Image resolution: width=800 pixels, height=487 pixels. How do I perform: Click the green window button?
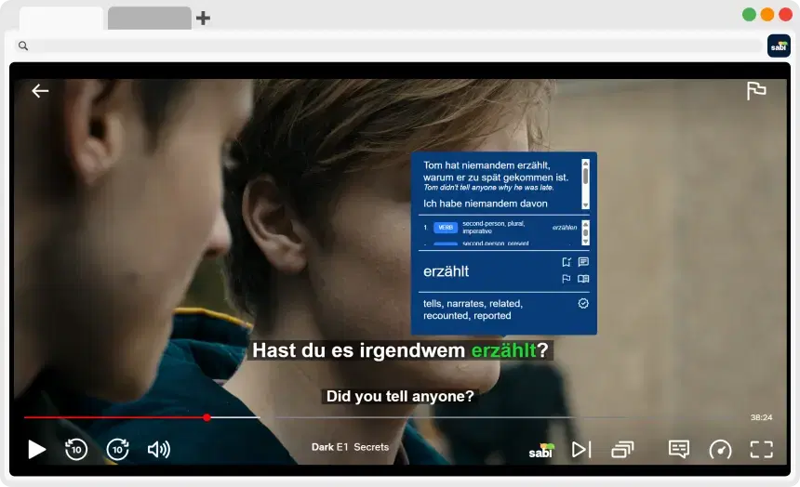click(x=749, y=14)
